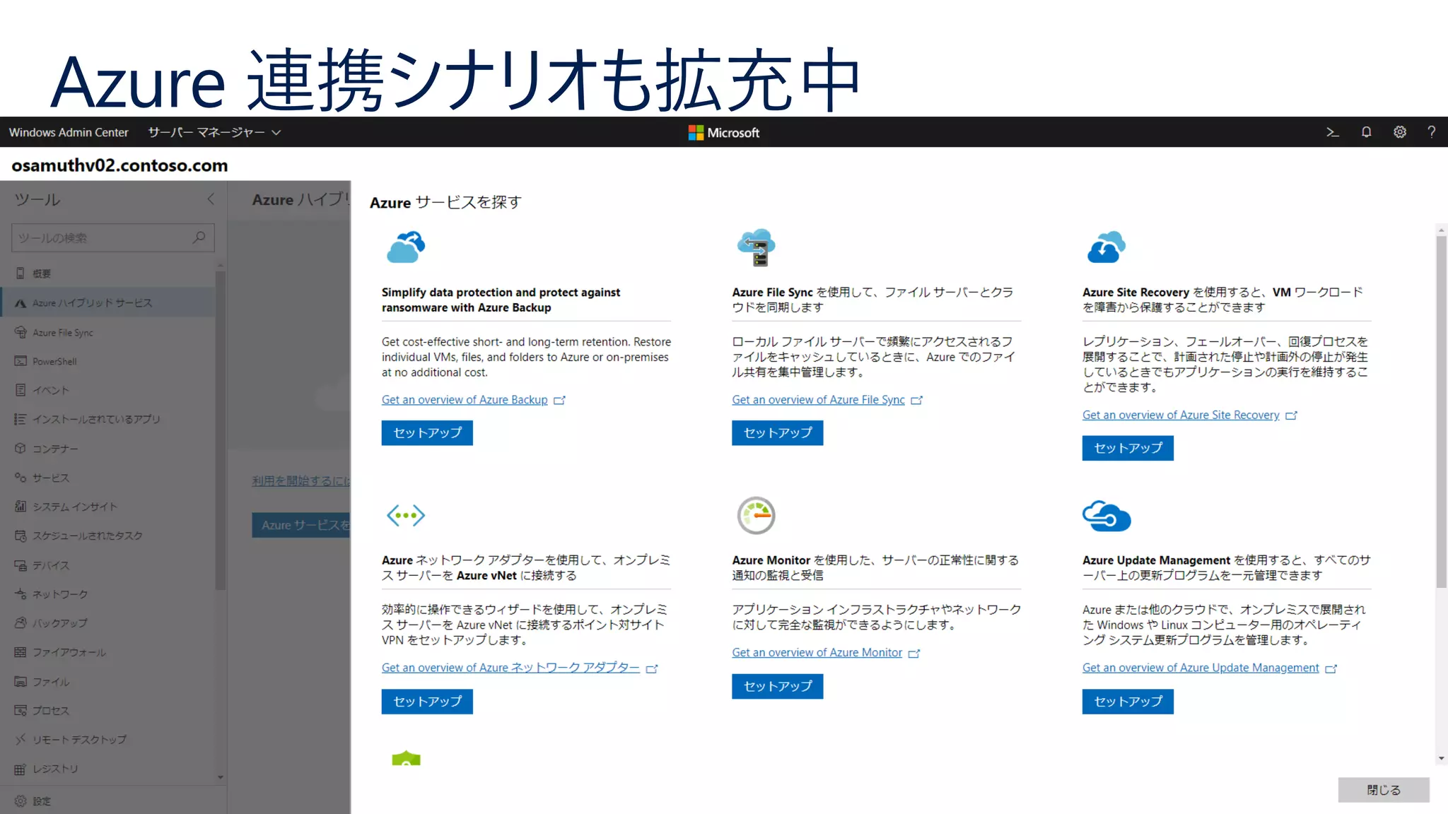
Task: Open external link icon beside Azure Monitor overview
Action: coord(914,653)
